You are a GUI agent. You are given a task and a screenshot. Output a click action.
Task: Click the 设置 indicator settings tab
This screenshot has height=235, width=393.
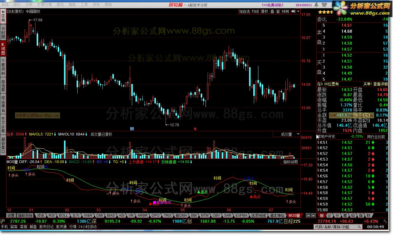pos(11,216)
